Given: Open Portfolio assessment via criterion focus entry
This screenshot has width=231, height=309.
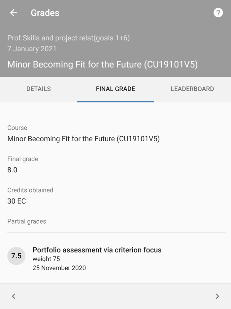Looking at the screenshot, I should click(97, 250).
